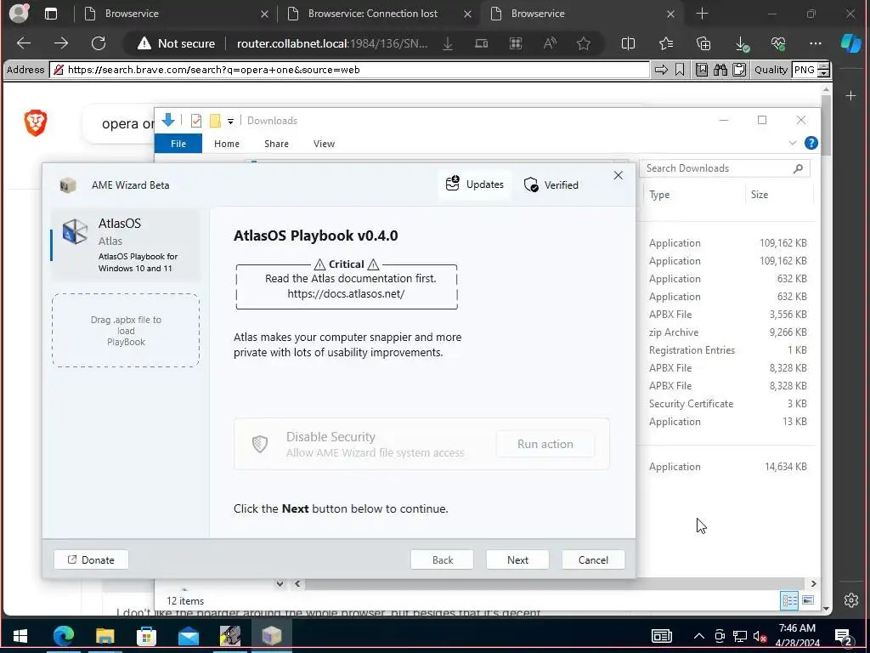870x653 pixels.
Task: Select the 14,634 KB Application row
Action: pos(728,467)
